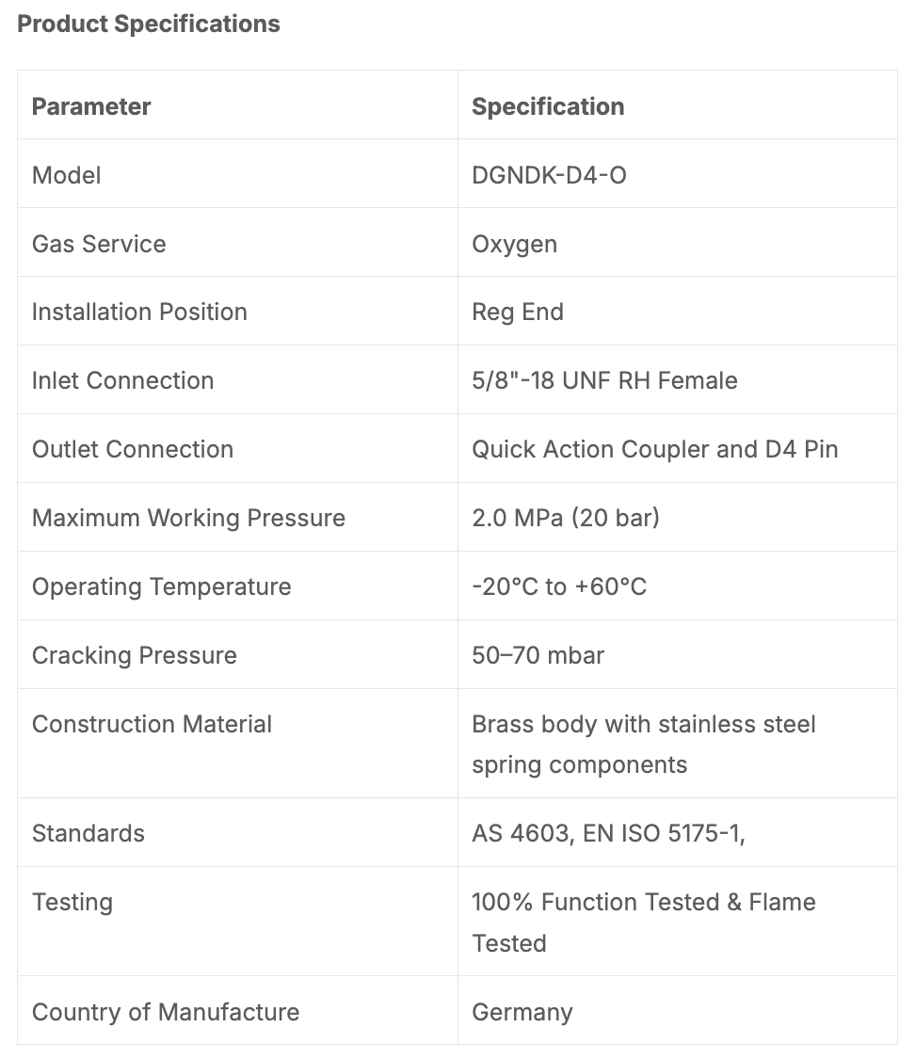Select the Specification column header
The width and height of the screenshot is (915, 1060).
click(x=548, y=106)
